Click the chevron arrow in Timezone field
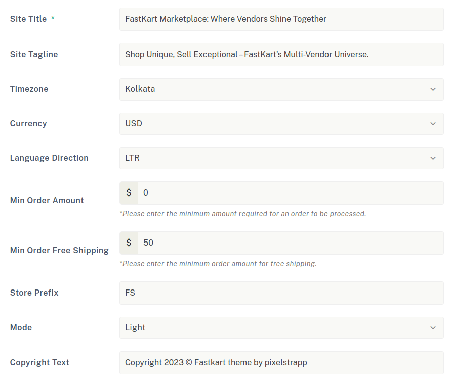451x387 pixels. coord(433,89)
